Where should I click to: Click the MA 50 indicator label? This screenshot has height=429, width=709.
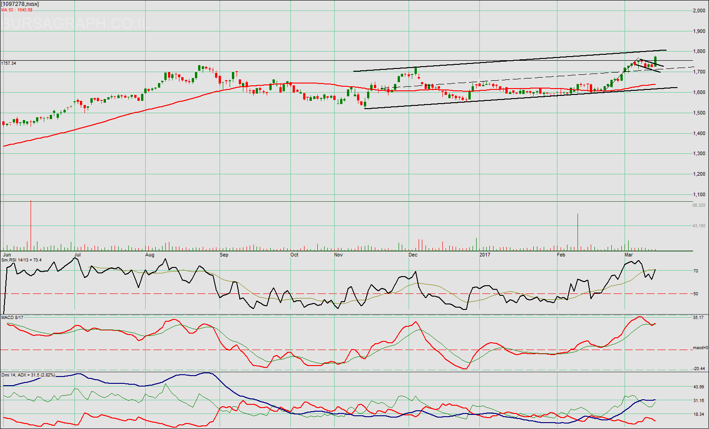pyautogui.click(x=17, y=10)
